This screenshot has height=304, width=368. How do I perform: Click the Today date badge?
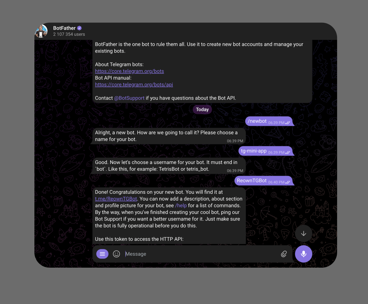[x=202, y=109]
